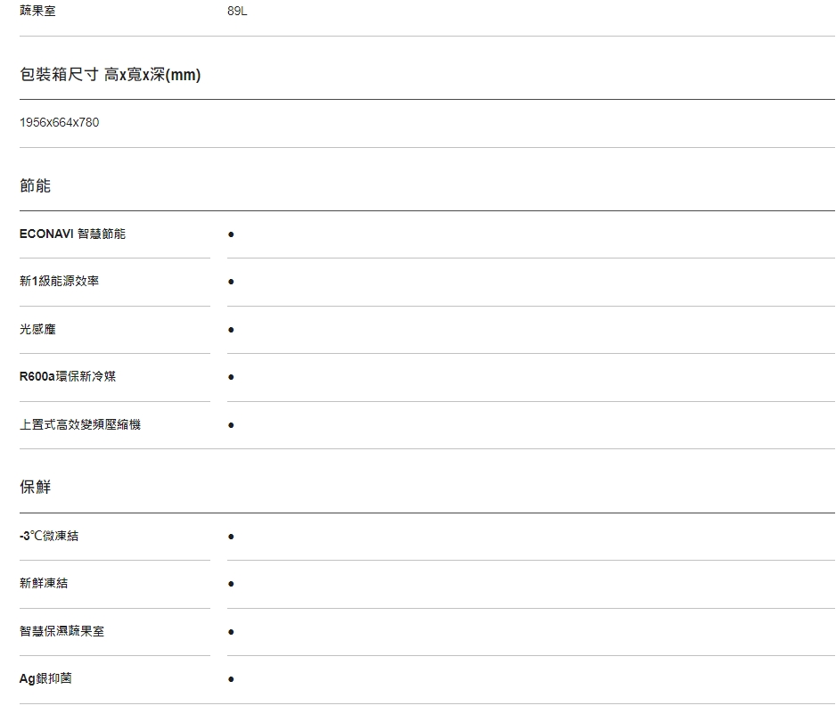
Task: Select the bullet in 新鮮凍結 row
Action: tap(231, 584)
